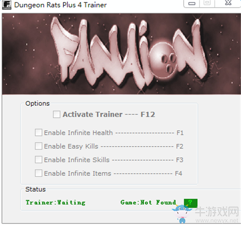Click the Enable Easy Kills label

(71, 146)
